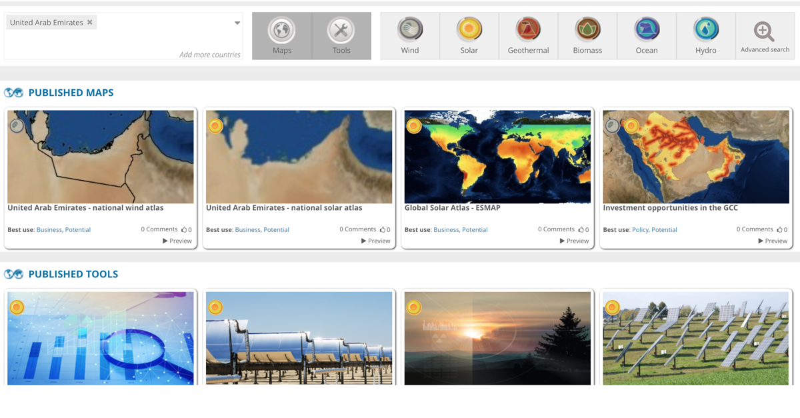800x418 pixels.
Task: Open the Global Solar Atlas - ESMAP title
Action: [452, 208]
